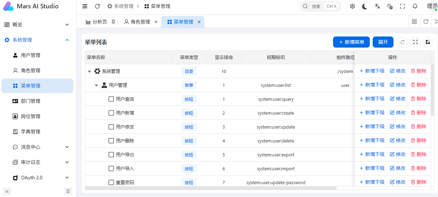Close the 菜单管理 tab
This screenshot has height=197, width=438.
point(199,22)
